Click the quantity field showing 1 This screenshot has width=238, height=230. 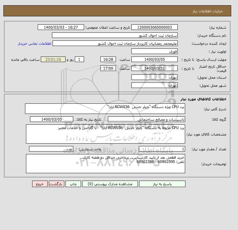(162, 149)
